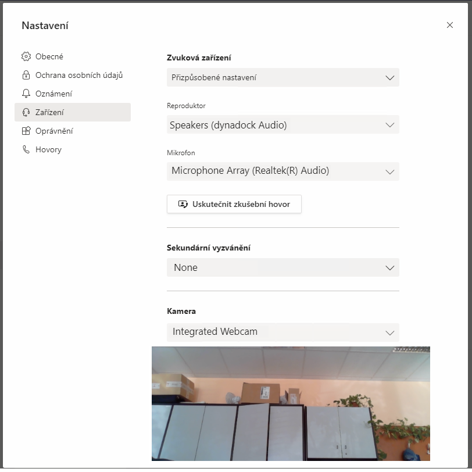Select the Zařízení settings page
472x472 pixels.
73,112
